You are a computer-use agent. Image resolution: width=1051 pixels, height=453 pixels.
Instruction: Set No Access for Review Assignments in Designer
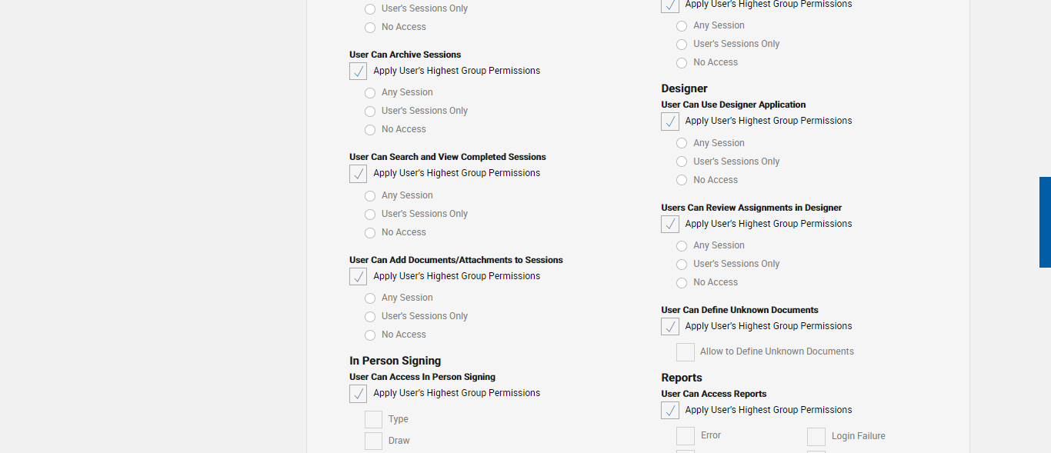click(x=682, y=283)
